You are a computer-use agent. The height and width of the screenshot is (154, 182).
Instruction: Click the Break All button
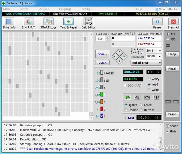point(173,23)
